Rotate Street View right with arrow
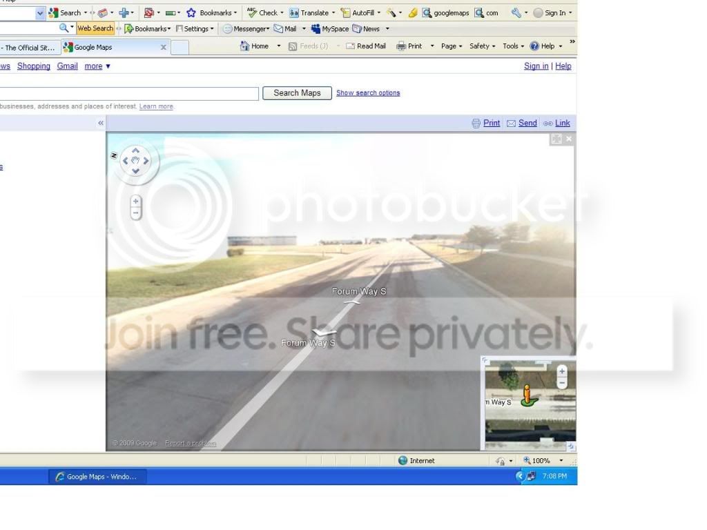The height and width of the screenshot is (530, 707). pyautogui.click(x=146, y=161)
